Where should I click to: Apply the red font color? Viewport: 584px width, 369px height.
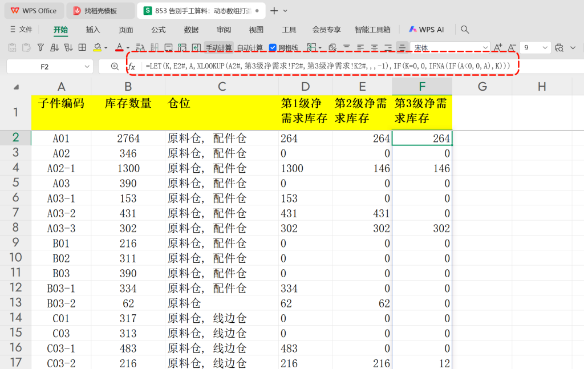[119, 47]
